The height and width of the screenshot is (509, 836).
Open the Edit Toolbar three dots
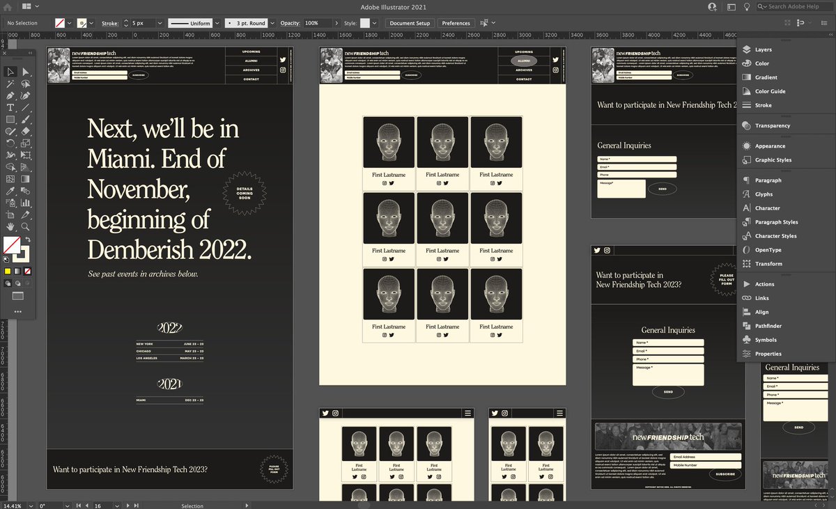(17, 311)
